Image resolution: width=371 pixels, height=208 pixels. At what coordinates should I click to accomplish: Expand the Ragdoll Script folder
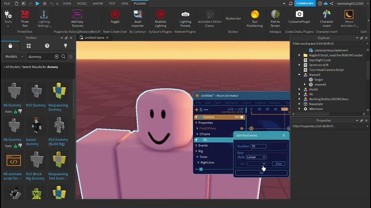[x=299, y=55]
